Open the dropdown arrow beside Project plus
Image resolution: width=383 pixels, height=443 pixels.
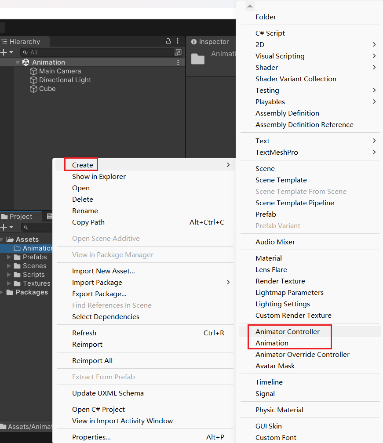(11, 227)
